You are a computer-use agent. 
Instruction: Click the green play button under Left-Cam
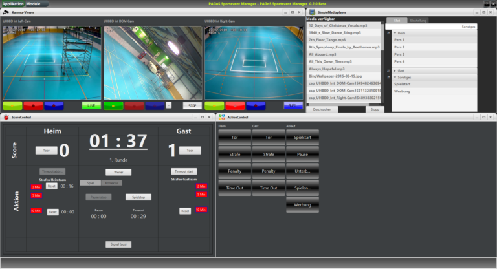click(x=12, y=105)
